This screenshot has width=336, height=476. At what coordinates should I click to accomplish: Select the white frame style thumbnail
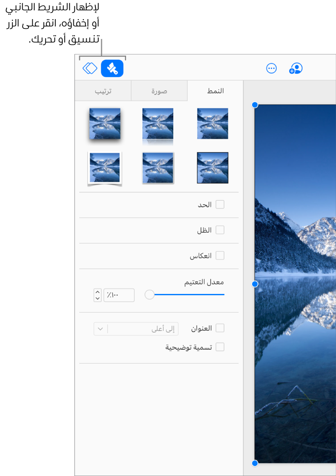click(104, 168)
